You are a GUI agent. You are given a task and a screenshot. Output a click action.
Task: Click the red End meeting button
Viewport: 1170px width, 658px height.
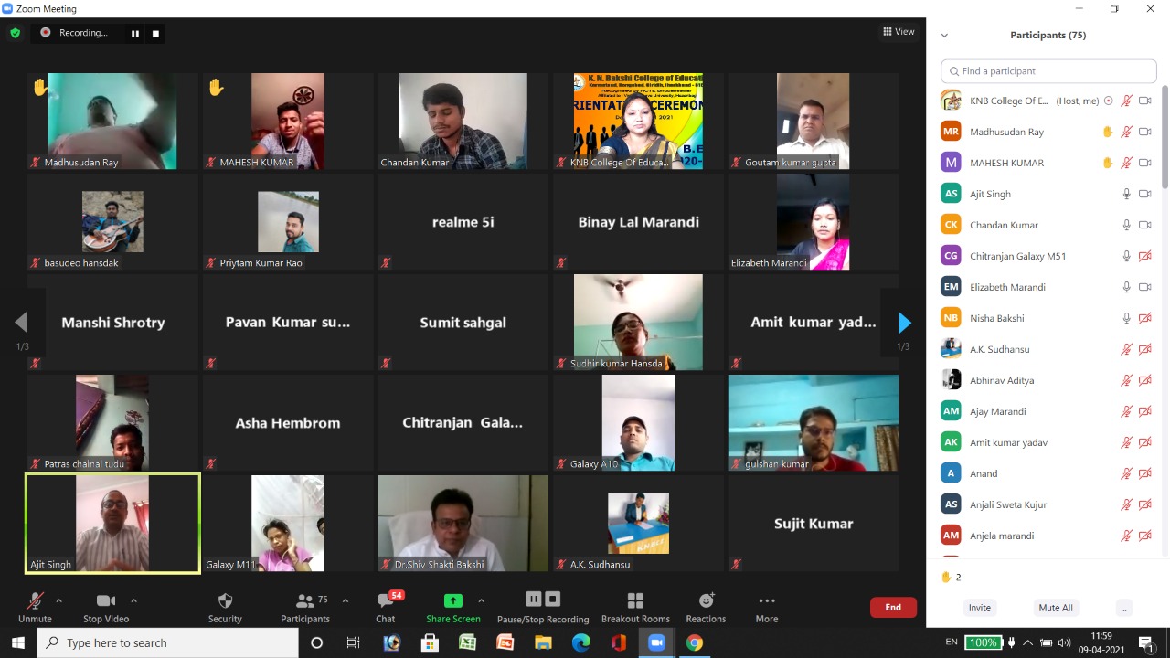[893, 607]
